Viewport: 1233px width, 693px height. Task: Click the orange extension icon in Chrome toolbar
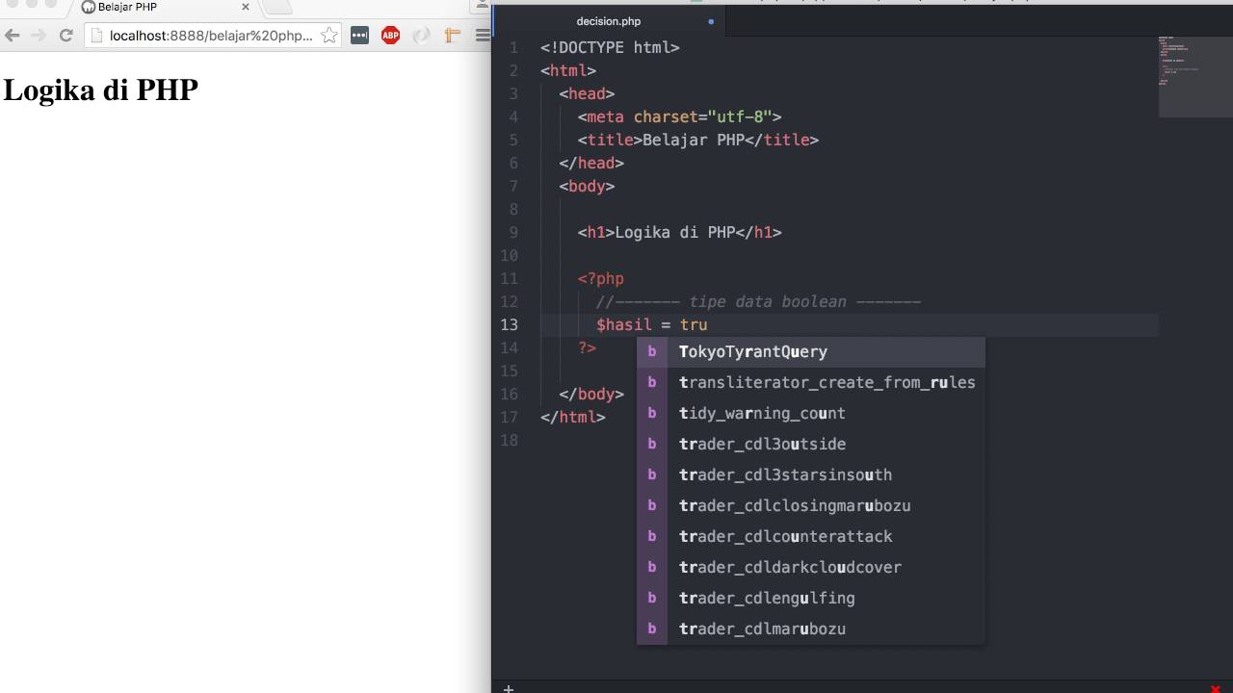coord(453,36)
